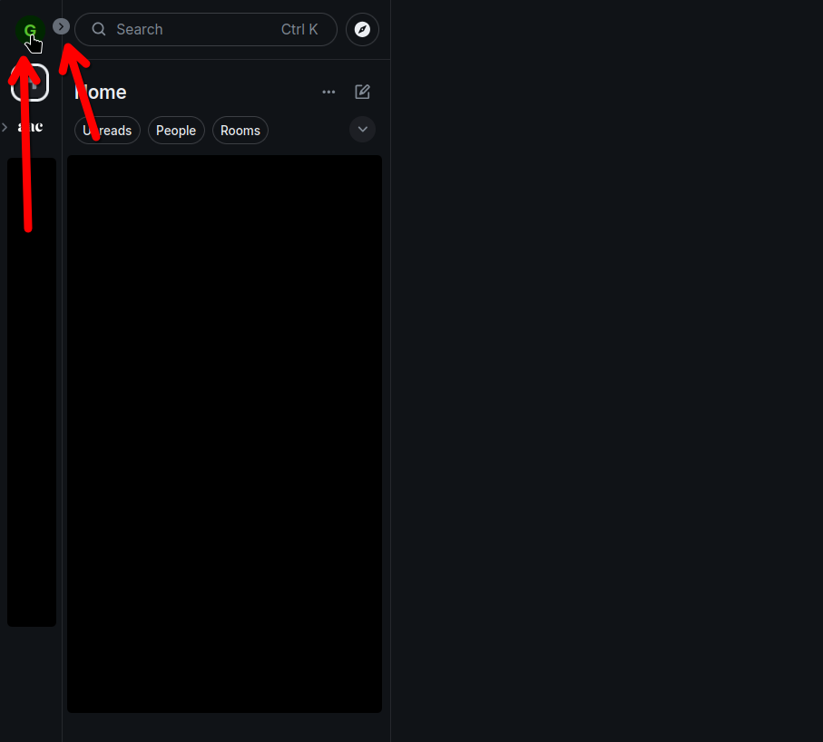Open Explore rooms with compass icon
Screen dimensions: 823x742
click(x=362, y=29)
